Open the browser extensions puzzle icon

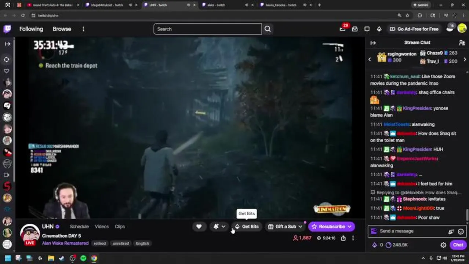420,15
